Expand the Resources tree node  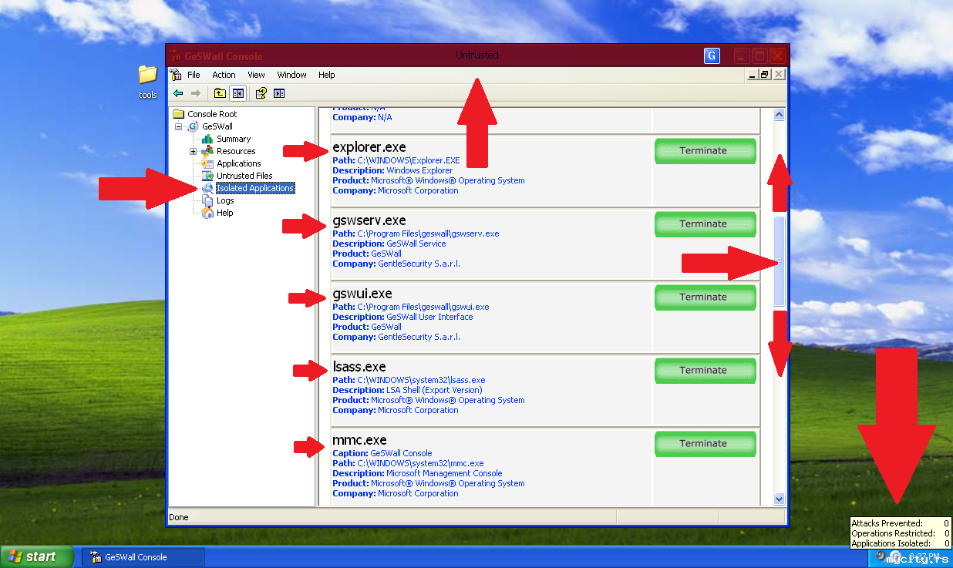[x=193, y=151]
